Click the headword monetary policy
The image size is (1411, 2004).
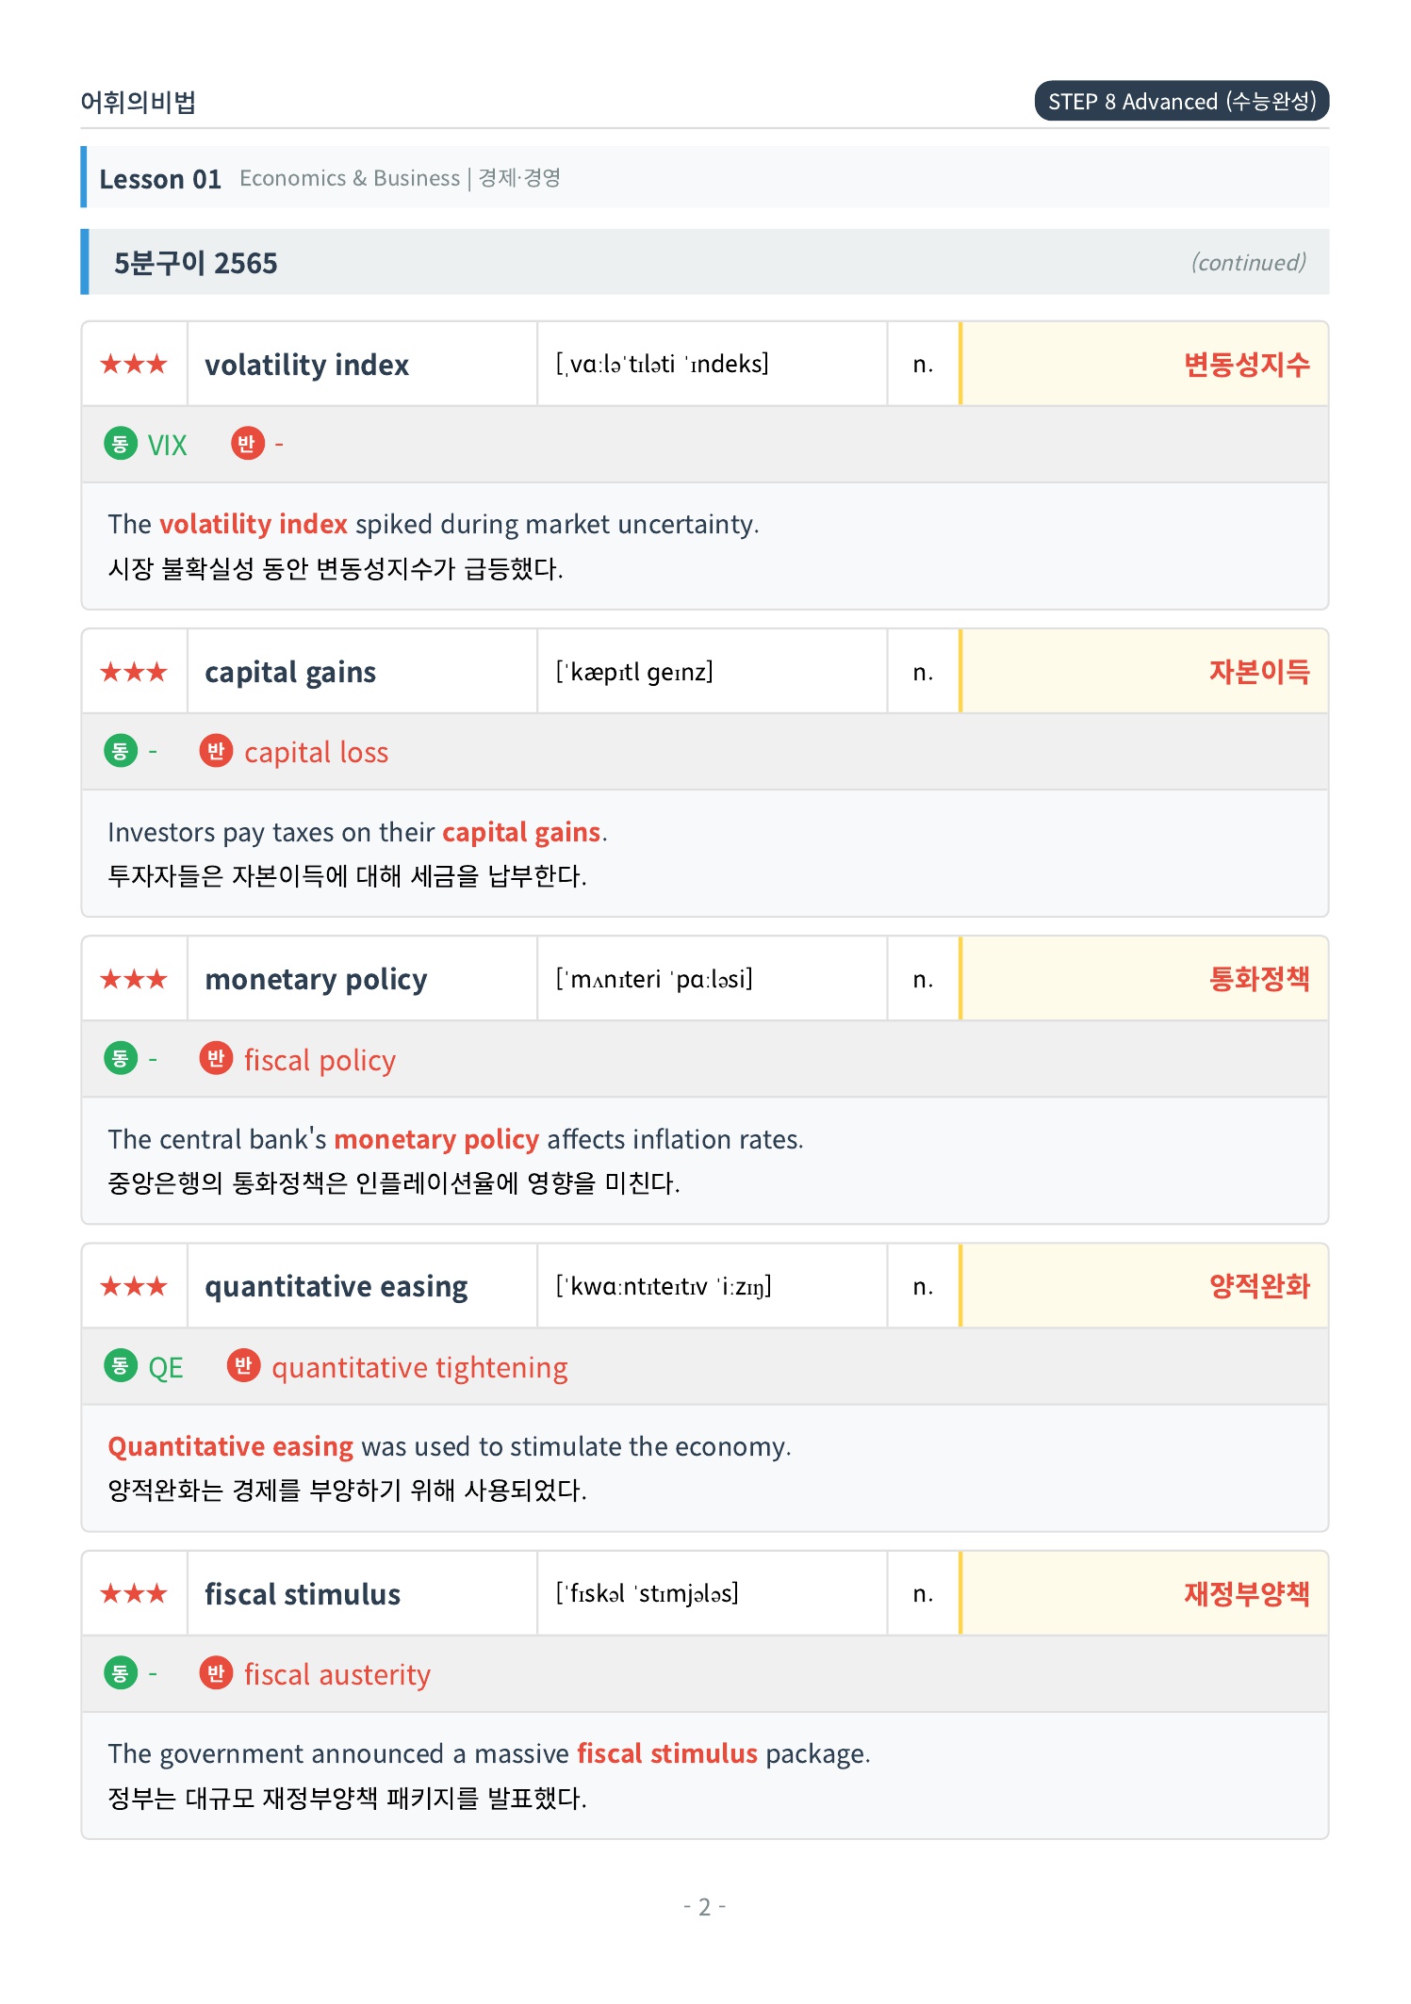[x=316, y=980]
